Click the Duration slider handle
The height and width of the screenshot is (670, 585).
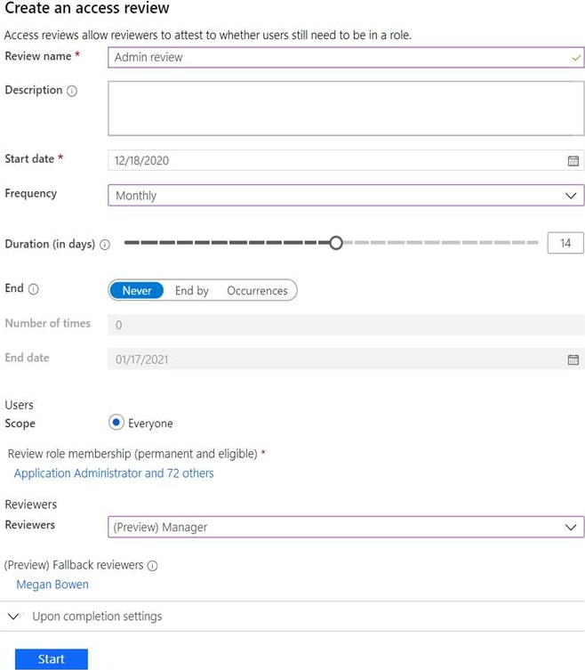(x=335, y=242)
